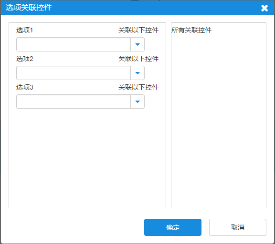Confirm with the blue 确定 button
The image size is (275, 244).
(173, 227)
